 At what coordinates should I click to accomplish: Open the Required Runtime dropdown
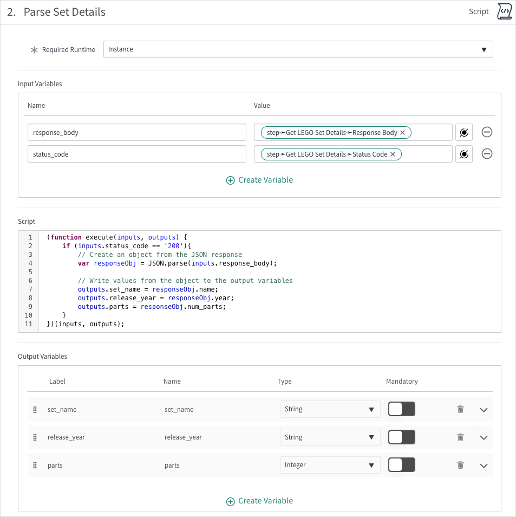point(298,49)
